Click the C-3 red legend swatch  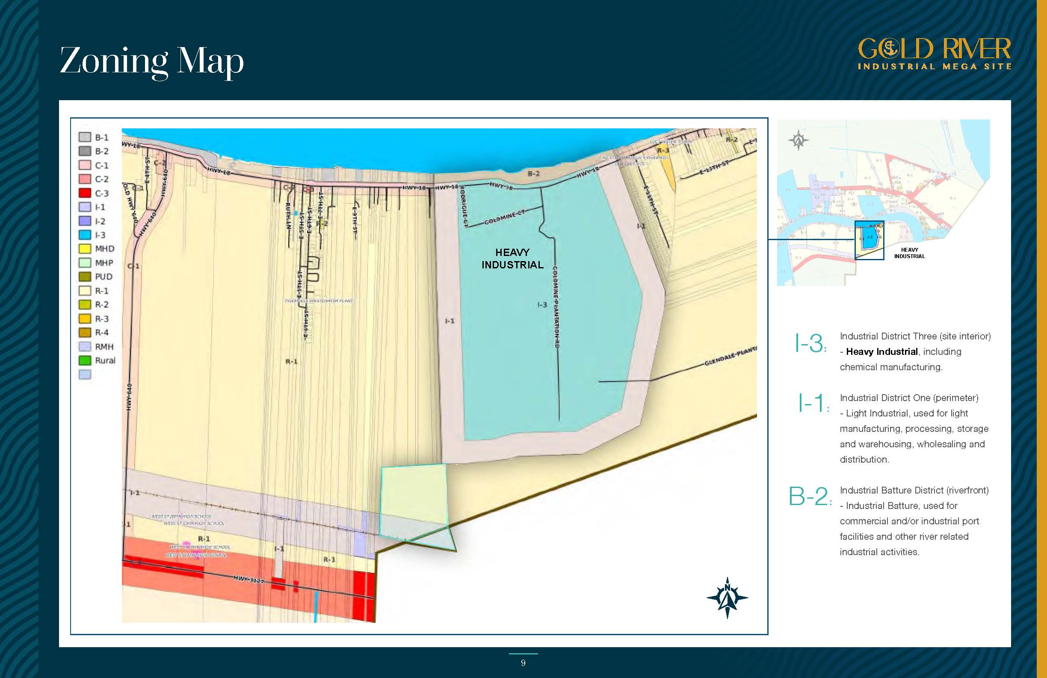pyautogui.click(x=85, y=193)
